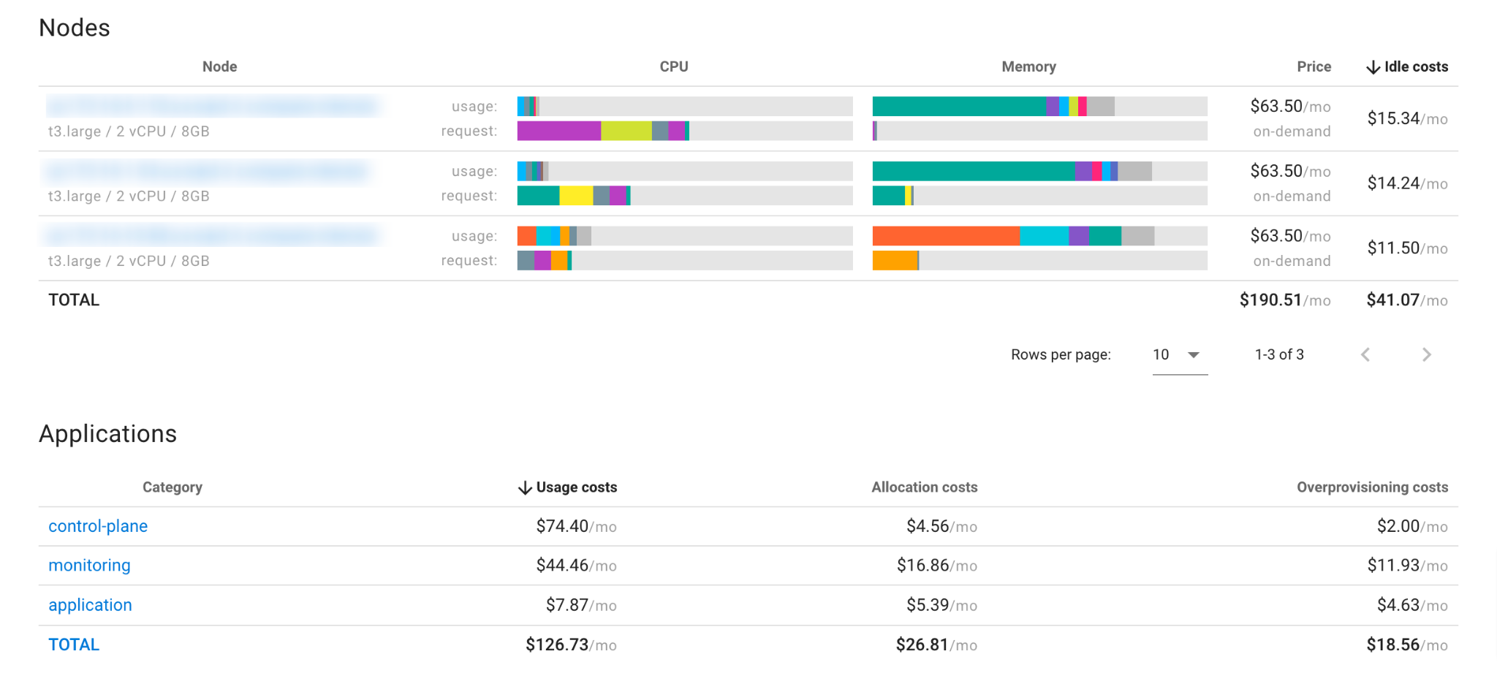Sort applications by Allocation costs

coord(924,487)
